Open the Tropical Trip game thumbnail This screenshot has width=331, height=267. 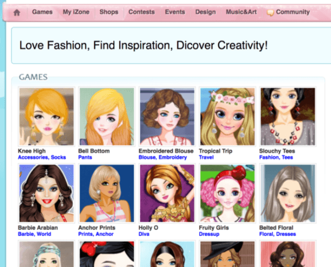[227, 116]
